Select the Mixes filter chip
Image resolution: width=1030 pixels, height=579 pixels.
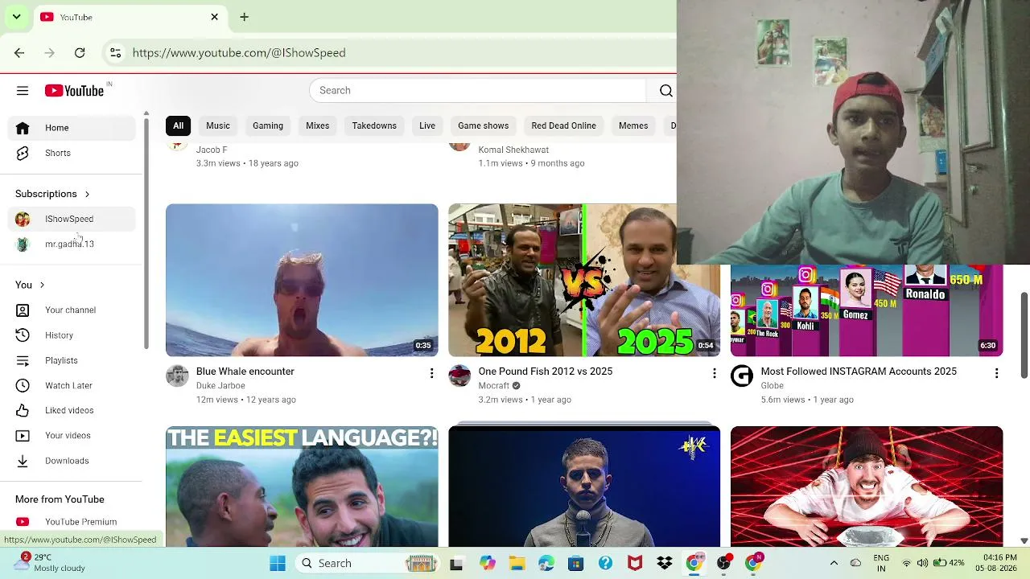tap(317, 125)
